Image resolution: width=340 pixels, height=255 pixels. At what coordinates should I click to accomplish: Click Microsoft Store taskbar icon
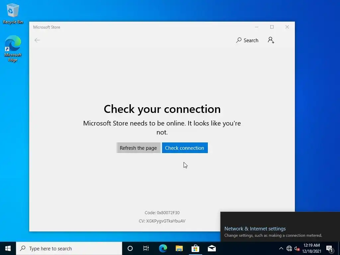tap(195, 248)
